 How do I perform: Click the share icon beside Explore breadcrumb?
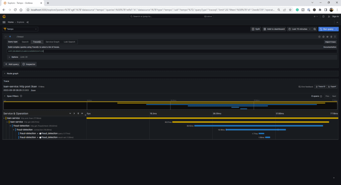coord(27,22)
